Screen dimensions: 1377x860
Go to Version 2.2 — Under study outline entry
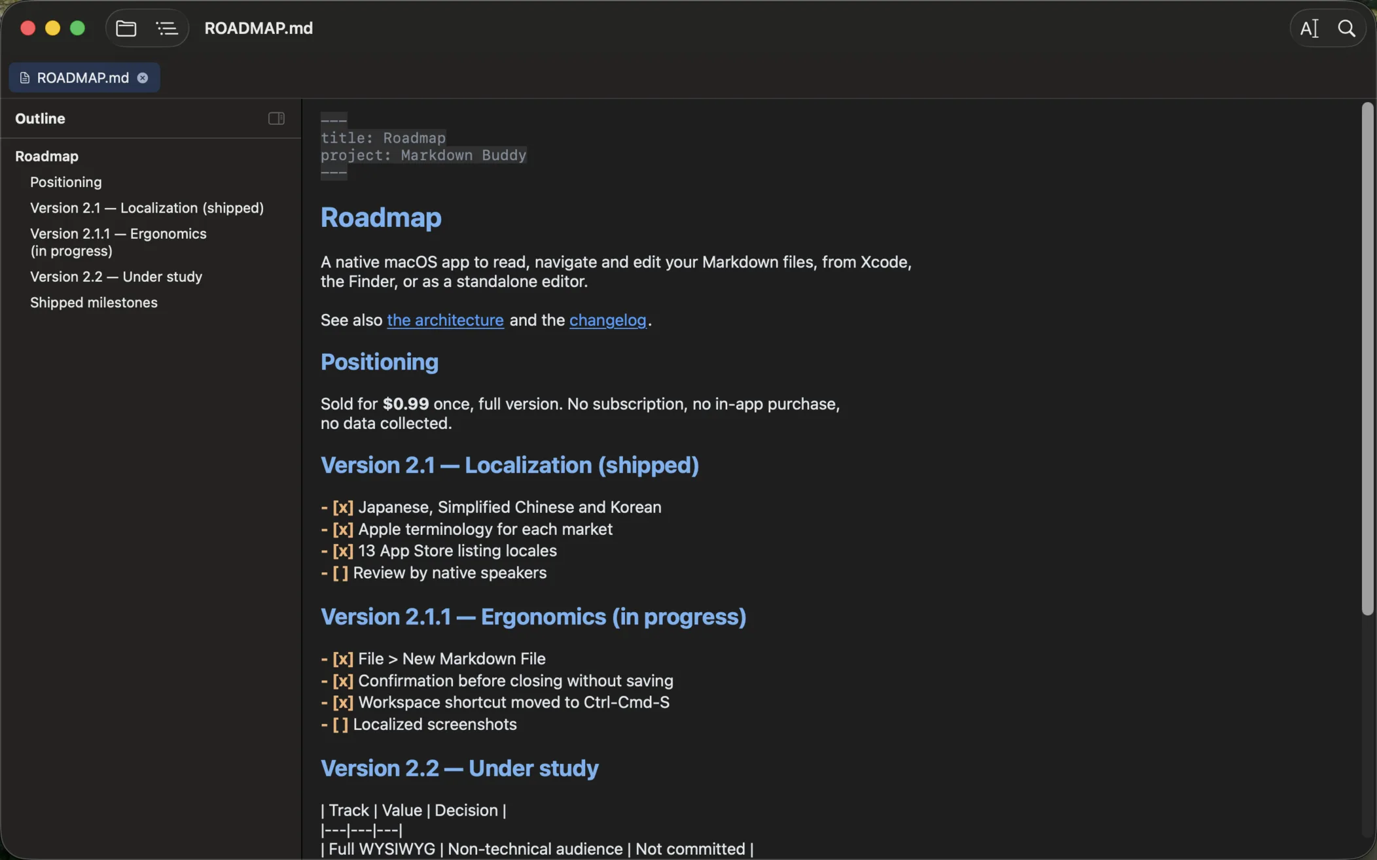(x=116, y=277)
